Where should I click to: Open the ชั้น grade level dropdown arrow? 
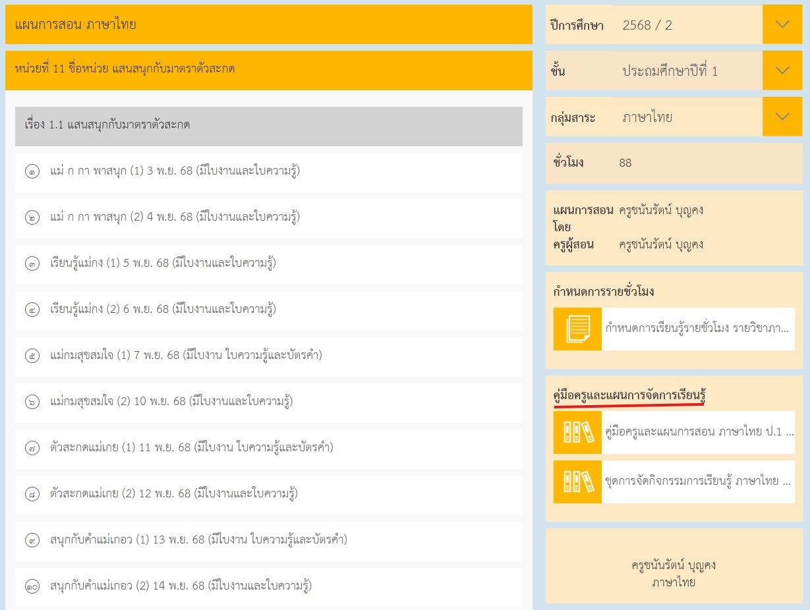click(782, 70)
